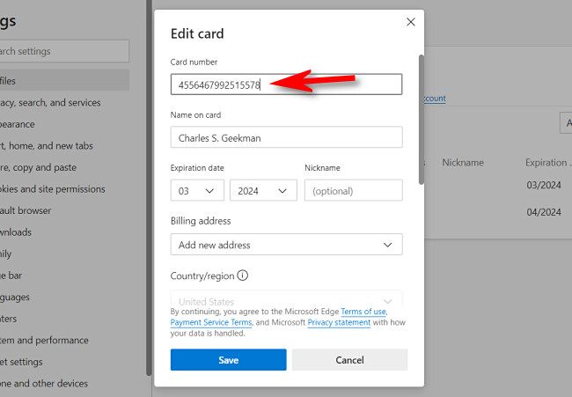
Task: Click the Name on card field
Action: (x=286, y=137)
